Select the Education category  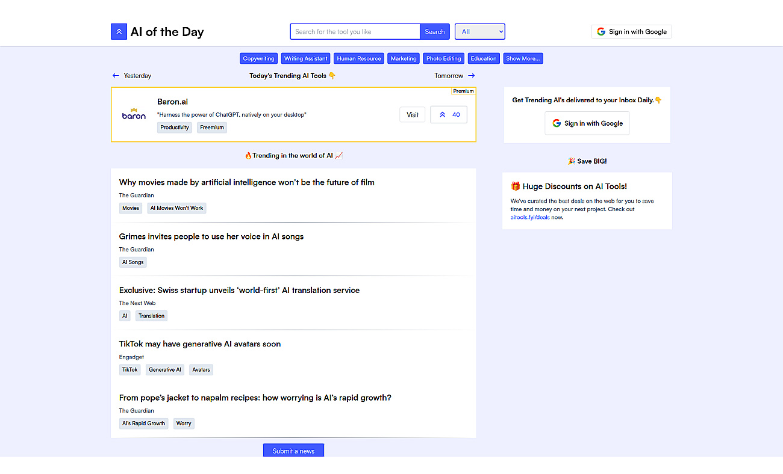point(484,58)
